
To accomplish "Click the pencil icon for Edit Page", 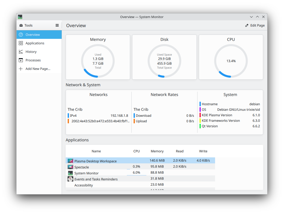I will 247,25.
